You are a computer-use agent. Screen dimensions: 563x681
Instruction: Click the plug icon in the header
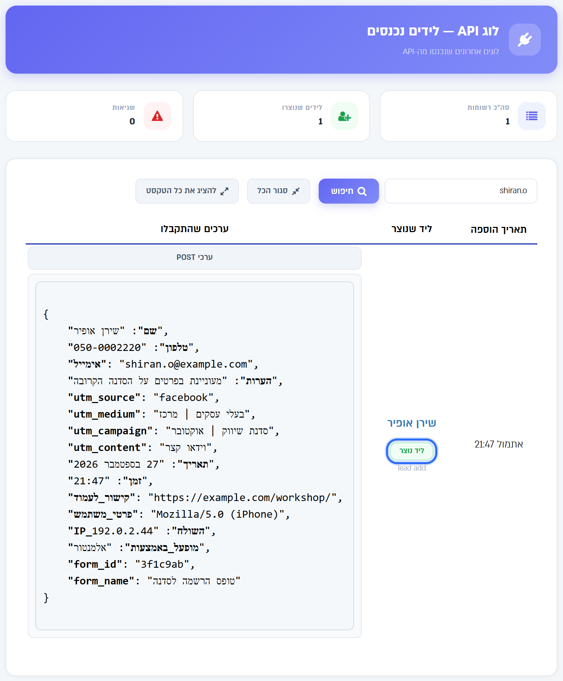(524, 40)
